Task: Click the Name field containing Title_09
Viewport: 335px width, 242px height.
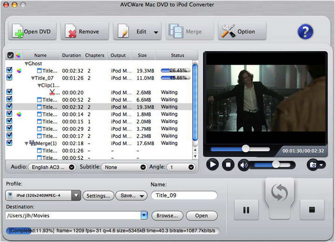Action: 184,195
